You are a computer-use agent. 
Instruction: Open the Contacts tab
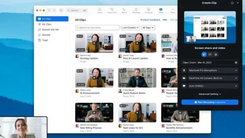148,10
